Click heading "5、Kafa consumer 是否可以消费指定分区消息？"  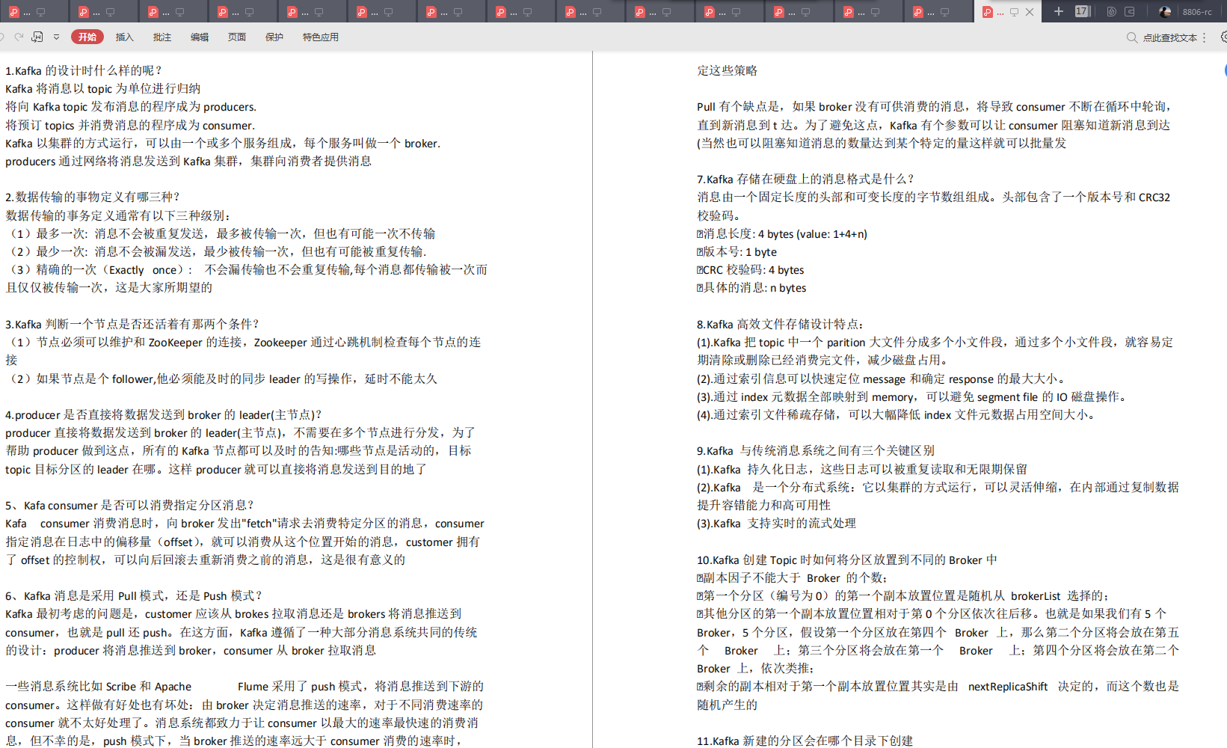click(130, 505)
